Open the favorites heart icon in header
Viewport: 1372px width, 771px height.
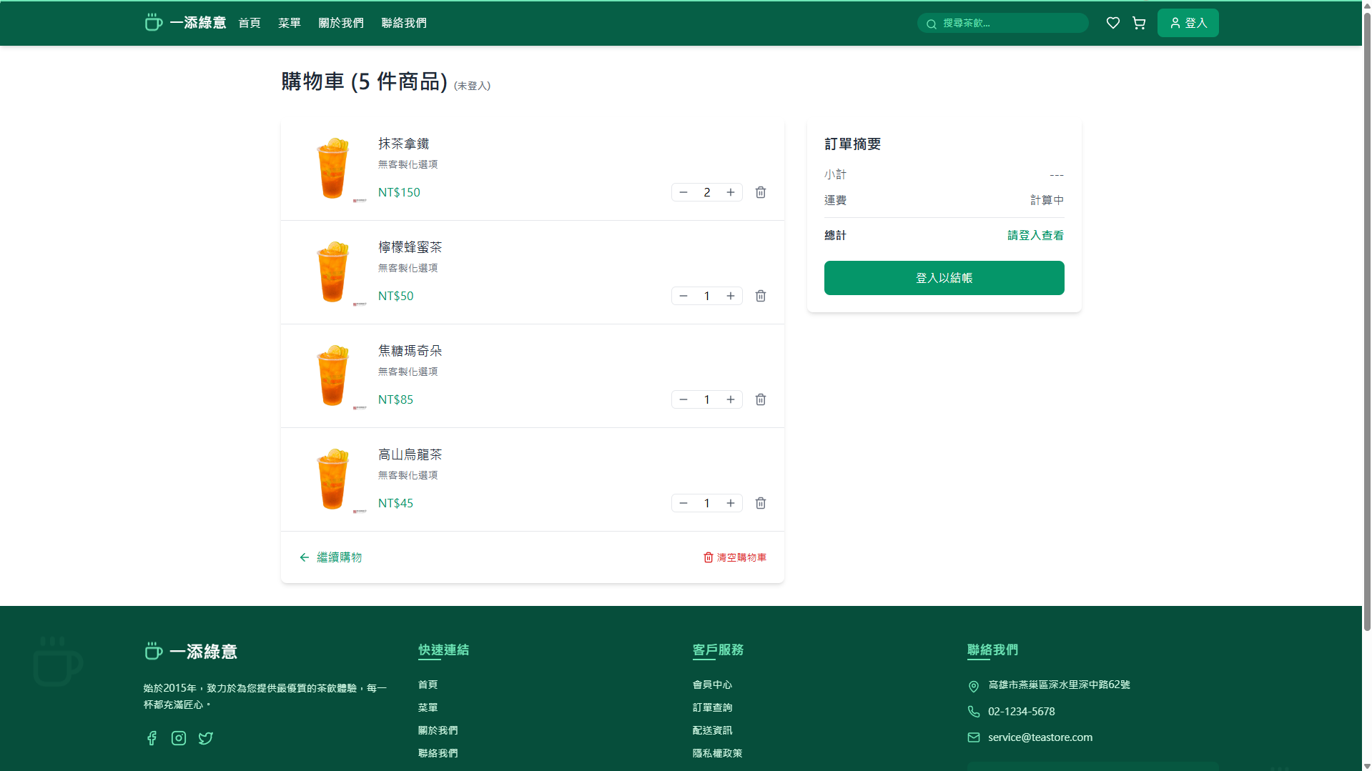pyautogui.click(x=1112, y=23)
